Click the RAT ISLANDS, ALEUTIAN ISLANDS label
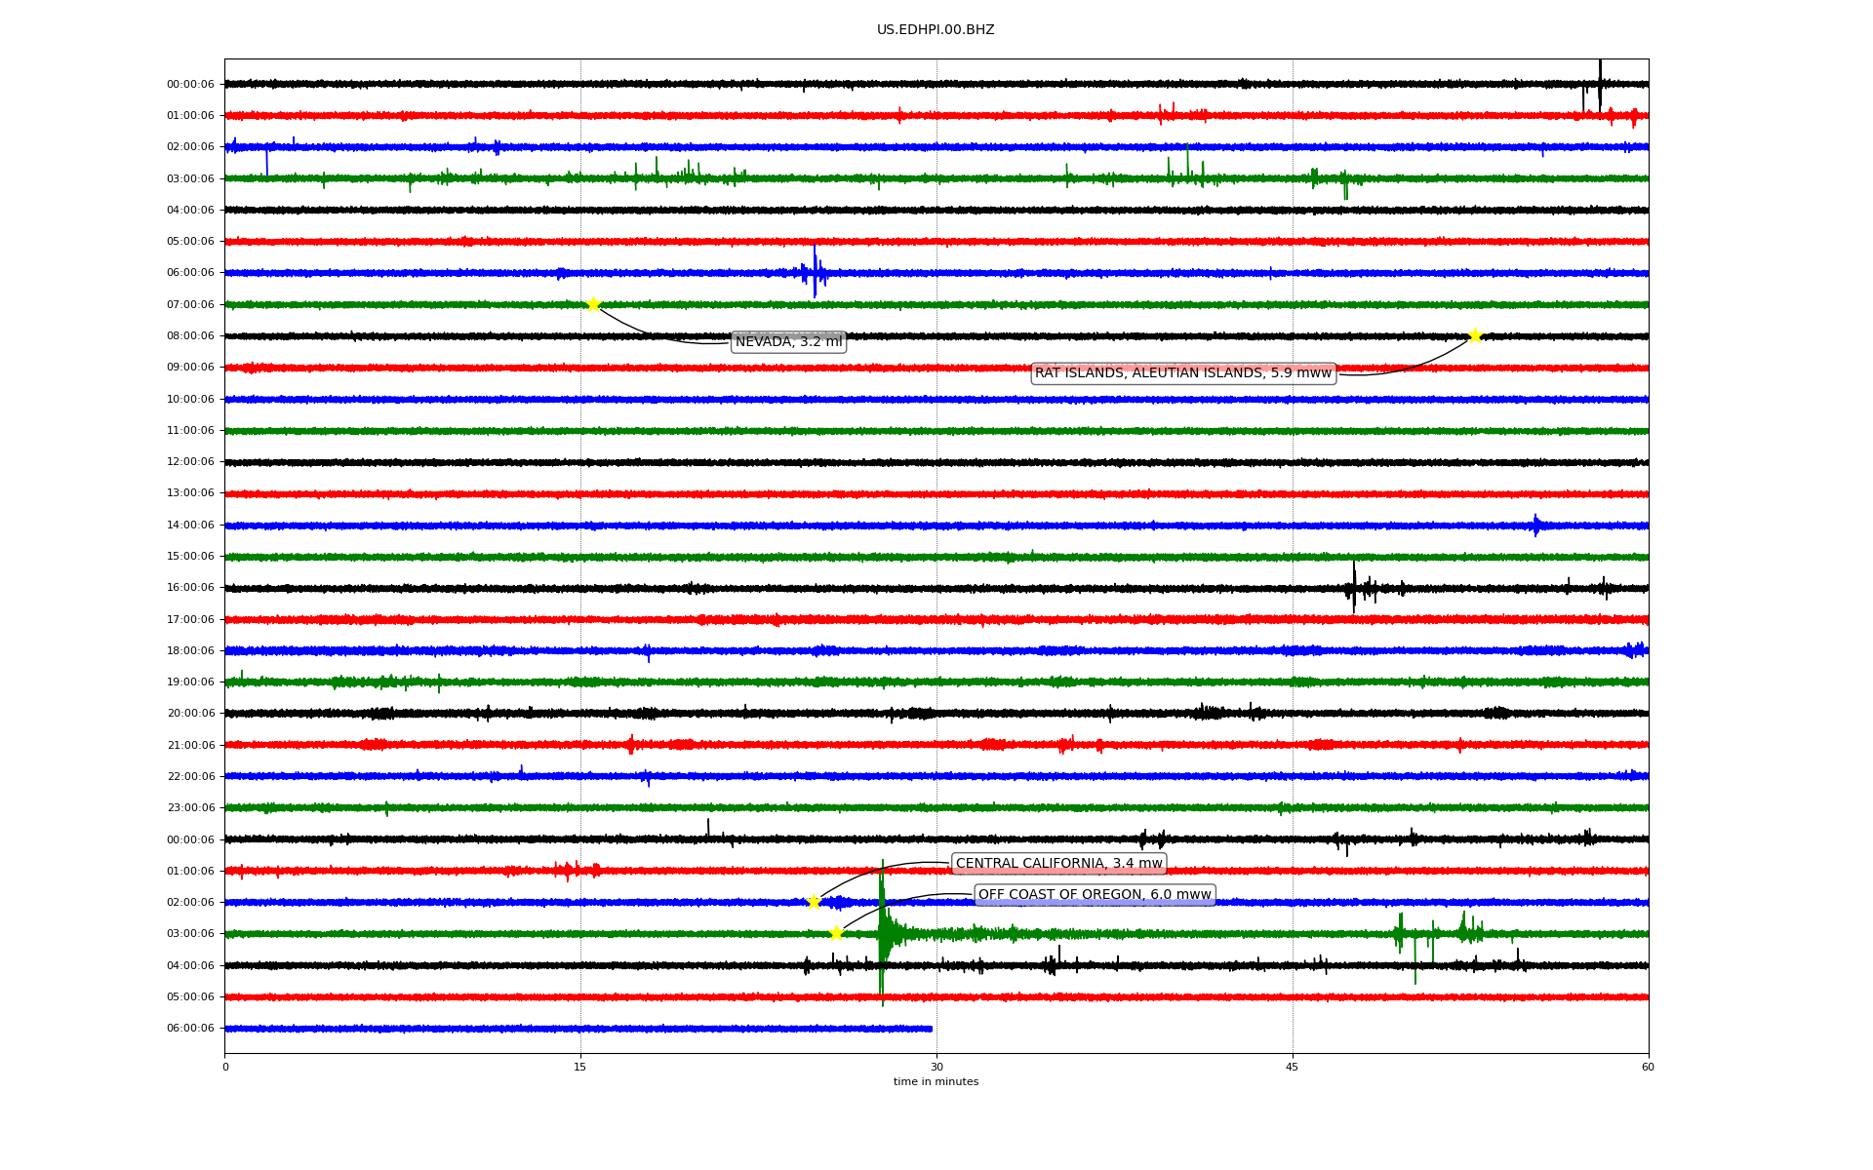The image size is (1873, 1170). [1182, 373]
